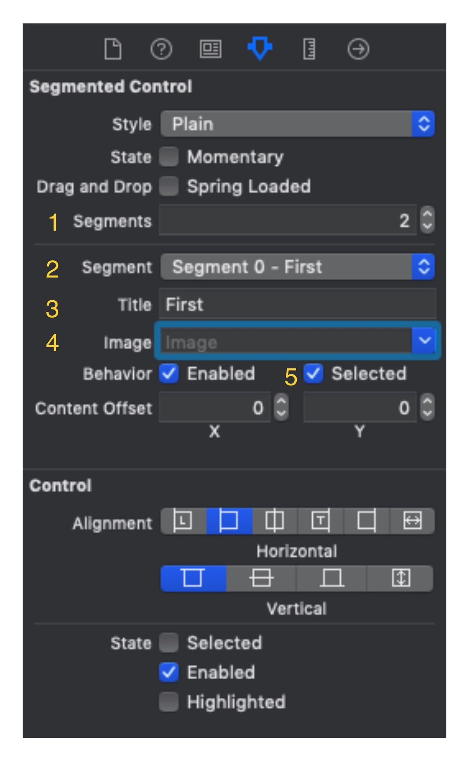
Task: Select center horizontal alignment segment
Action: (274, 521)
